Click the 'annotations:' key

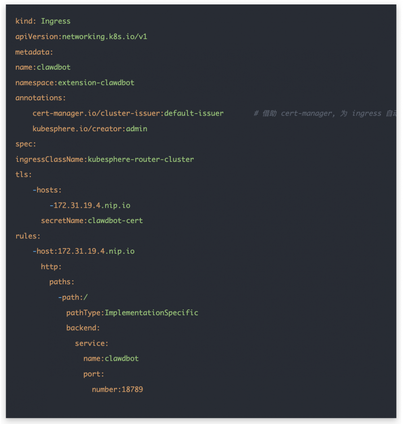coord(40,98)
